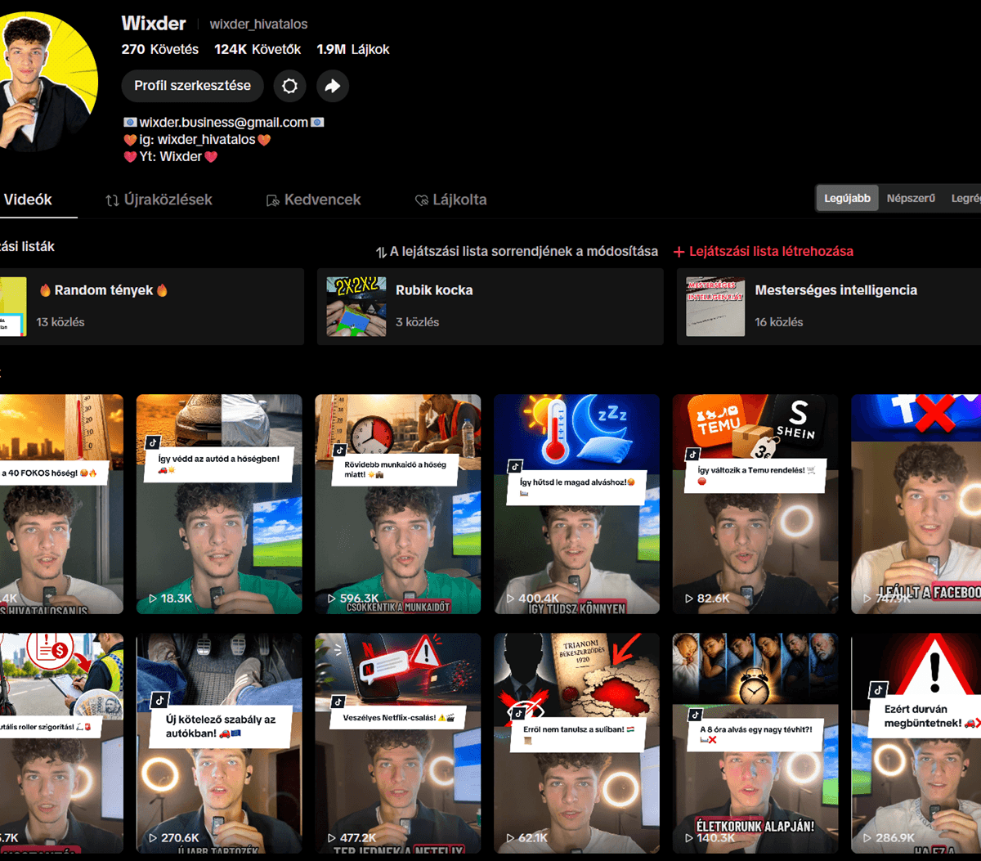The height and width of the screenshot is (861, 981).
Task: Click the reorder arrows icon for playlists
Action: 381,252
